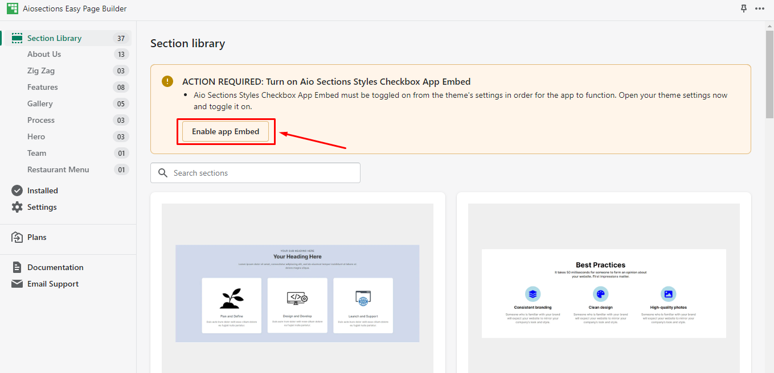This screenshot has width=774, height=373.
Task: Click the 08 count badge on Features
Action: coord(121,87)
